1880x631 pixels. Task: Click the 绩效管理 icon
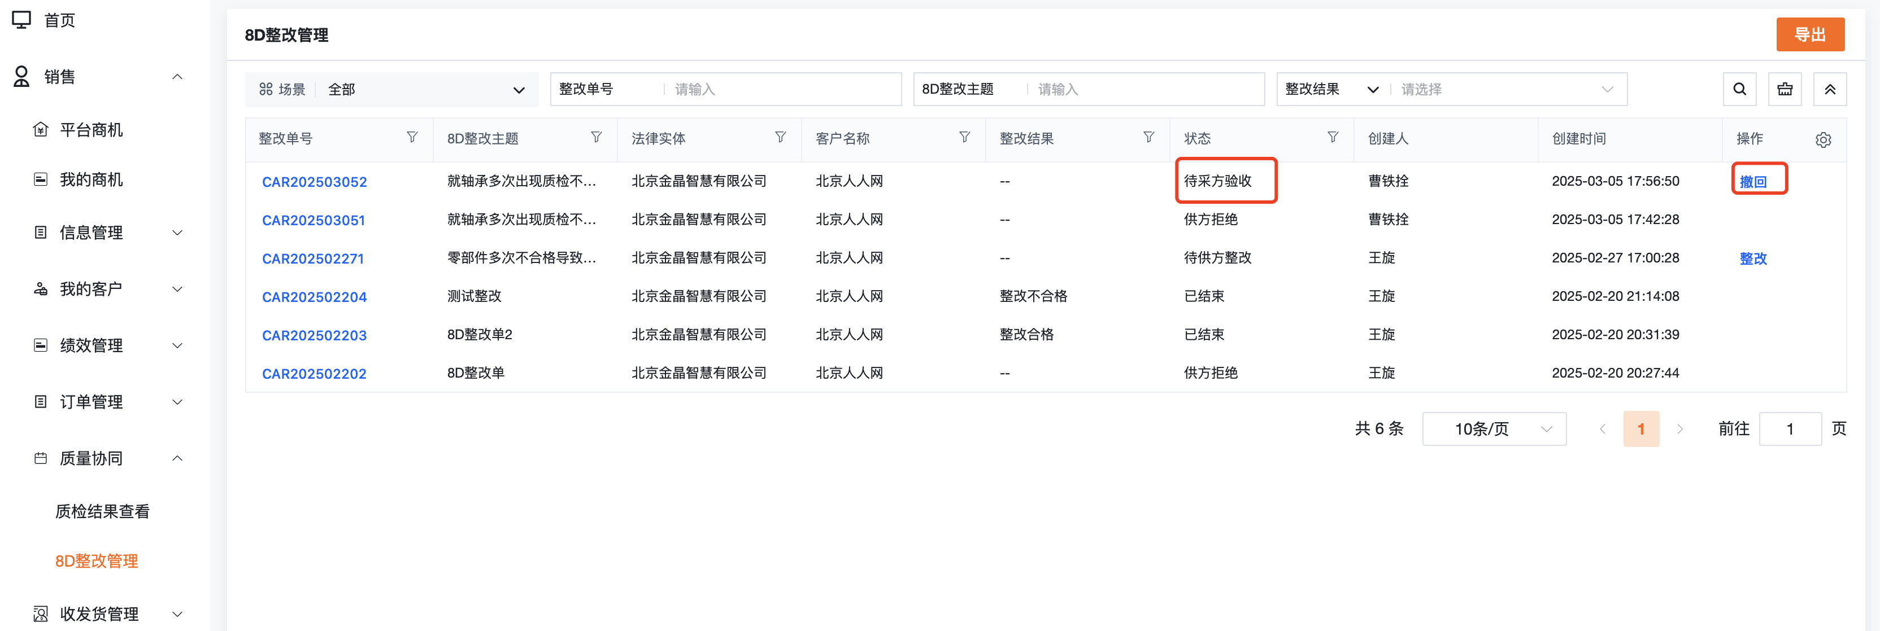pos(41,345)
